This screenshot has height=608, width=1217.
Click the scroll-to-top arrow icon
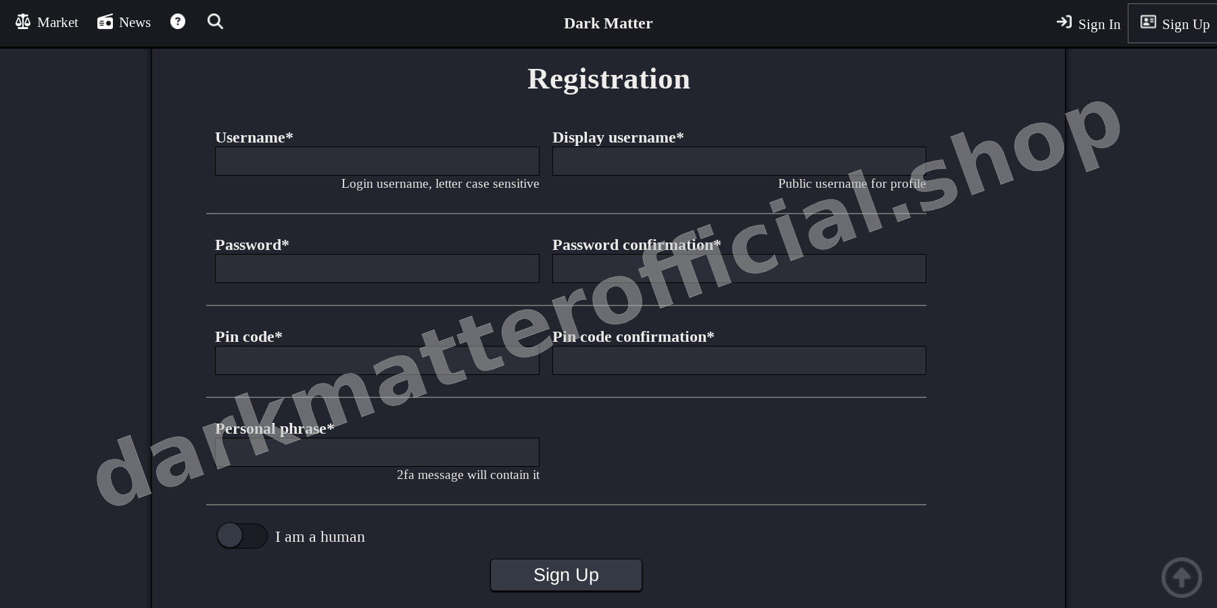coord(1181,578)
